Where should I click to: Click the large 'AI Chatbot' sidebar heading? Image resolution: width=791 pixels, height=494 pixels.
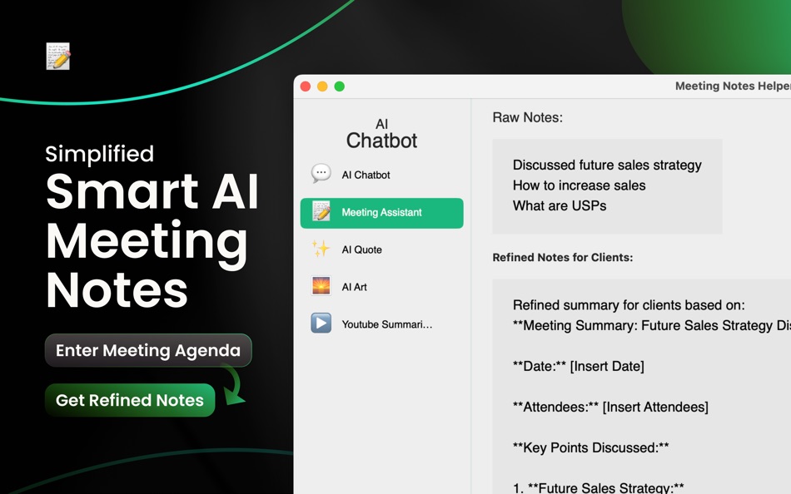pyautogui.click(x=382, y=134)
